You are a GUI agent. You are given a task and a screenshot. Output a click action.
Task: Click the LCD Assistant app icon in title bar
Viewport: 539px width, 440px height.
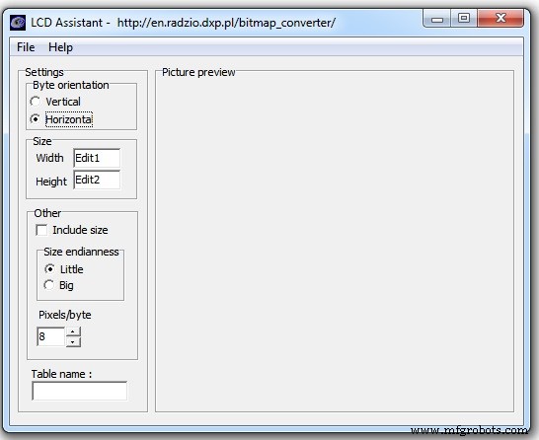click(x=18, y=23)
